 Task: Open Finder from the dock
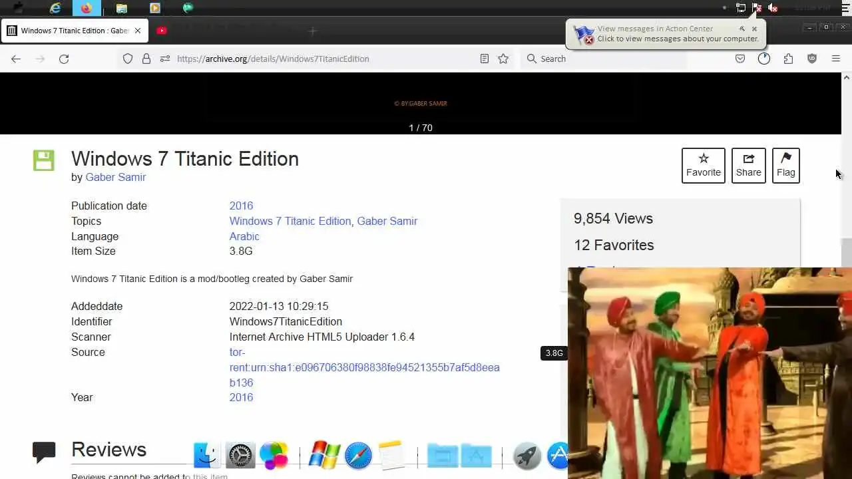click(207, 456)
